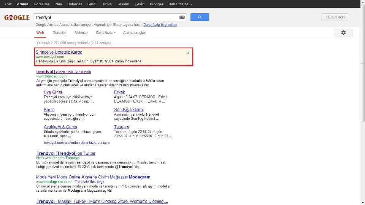The width and height of the screenshot is (365, 205).
Task: Click the on-screen keyboard icon in search box
Action: [x=182, y=17]
